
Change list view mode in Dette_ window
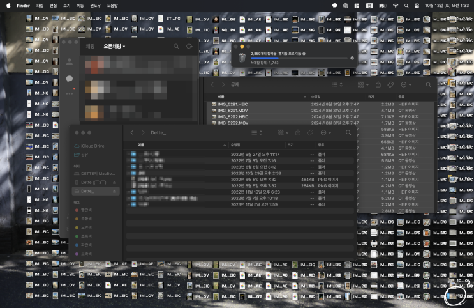[x=256, y=133]
